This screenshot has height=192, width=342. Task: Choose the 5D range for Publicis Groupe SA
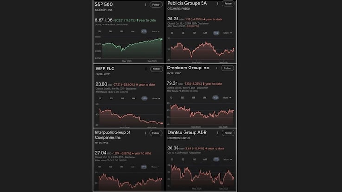(183, 33)
